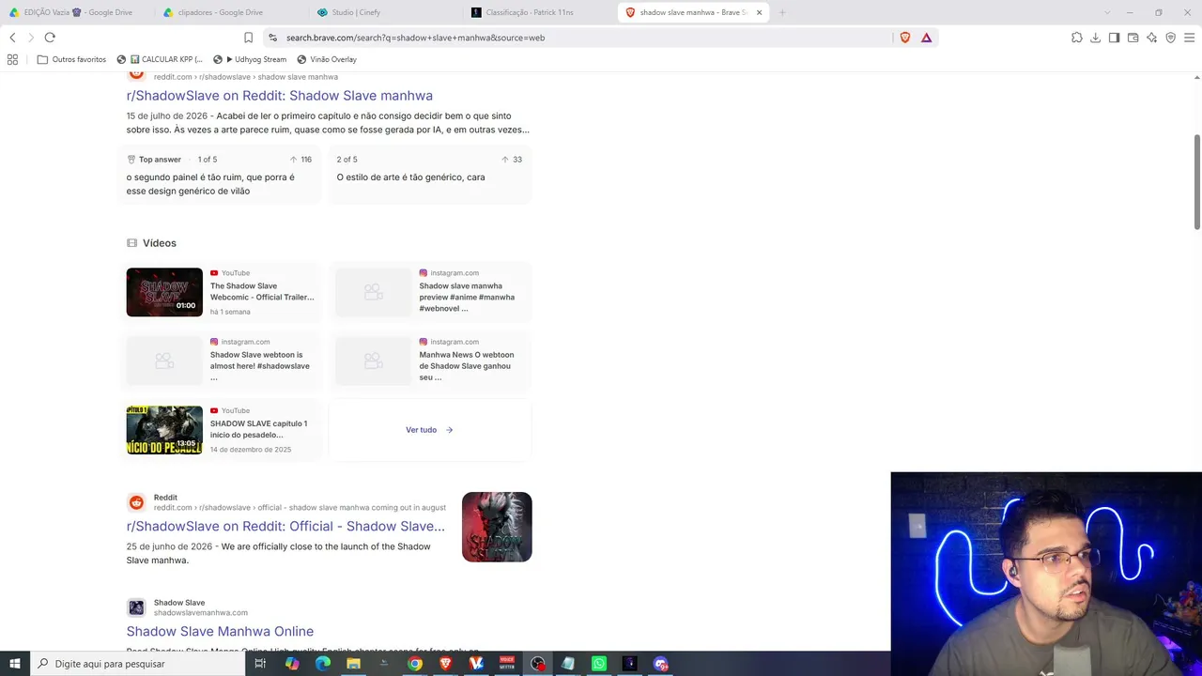Open the Reddit top answer with 116 upvotes
Image resolution: width=1202 pixels, height=676 pixels.
[221, 176]
